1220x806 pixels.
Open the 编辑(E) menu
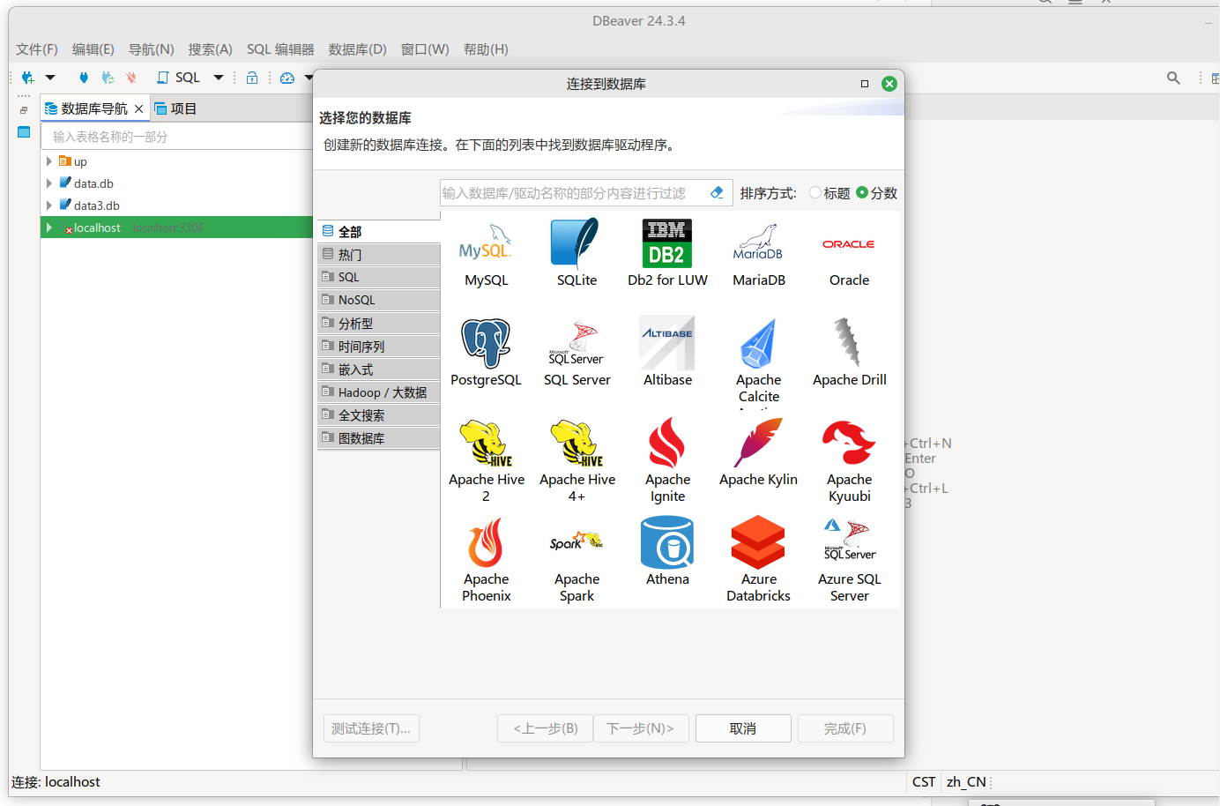pyautogui.click(x=93, y=49)
